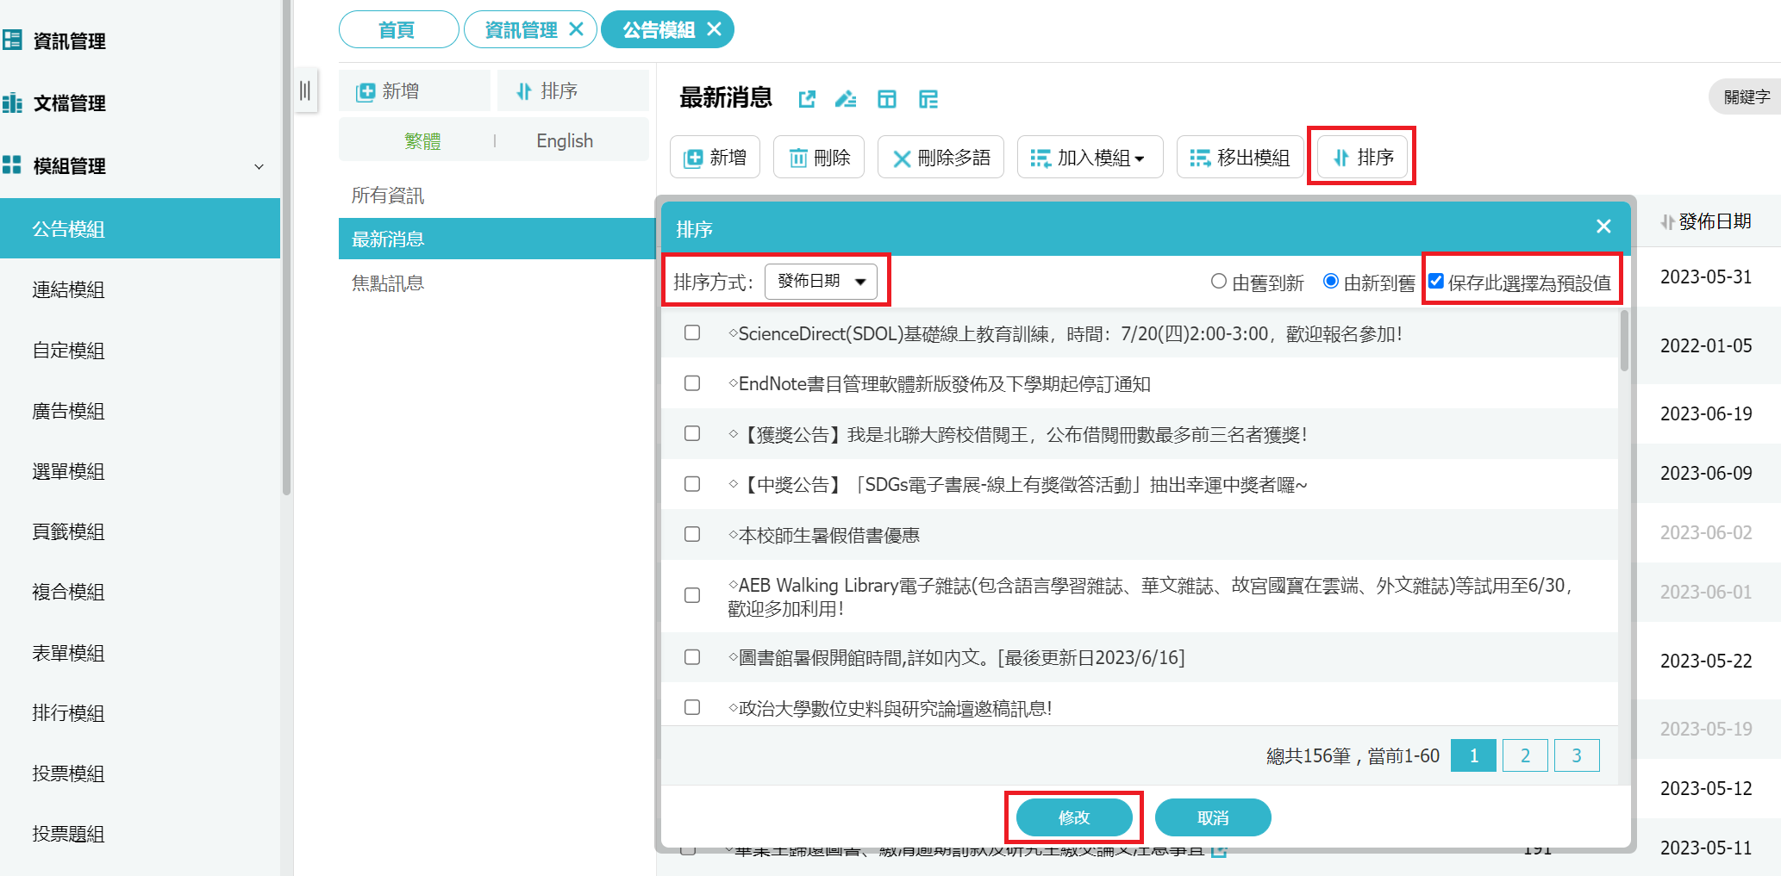Click the main toolbar 新增 button
The width and height of the screenshot is (1781, 876).
[715, 157]
